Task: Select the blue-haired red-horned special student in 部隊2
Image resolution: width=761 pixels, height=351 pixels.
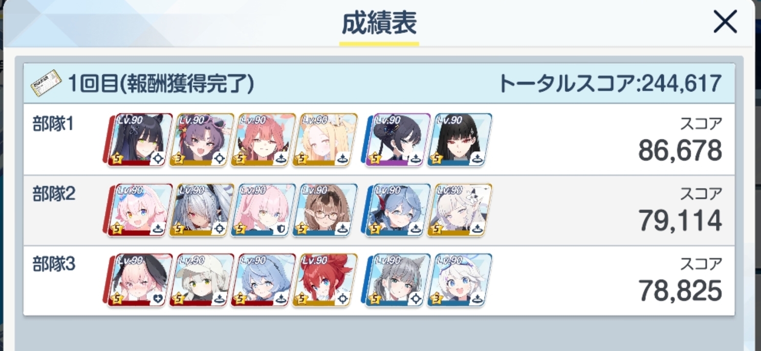Action: tap(398, 210)
